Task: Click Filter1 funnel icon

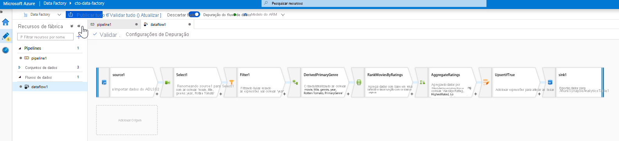Action: pos(231,82)
